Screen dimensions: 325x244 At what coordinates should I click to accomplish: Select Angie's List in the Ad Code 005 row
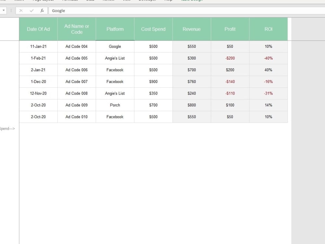click(115, 58)
